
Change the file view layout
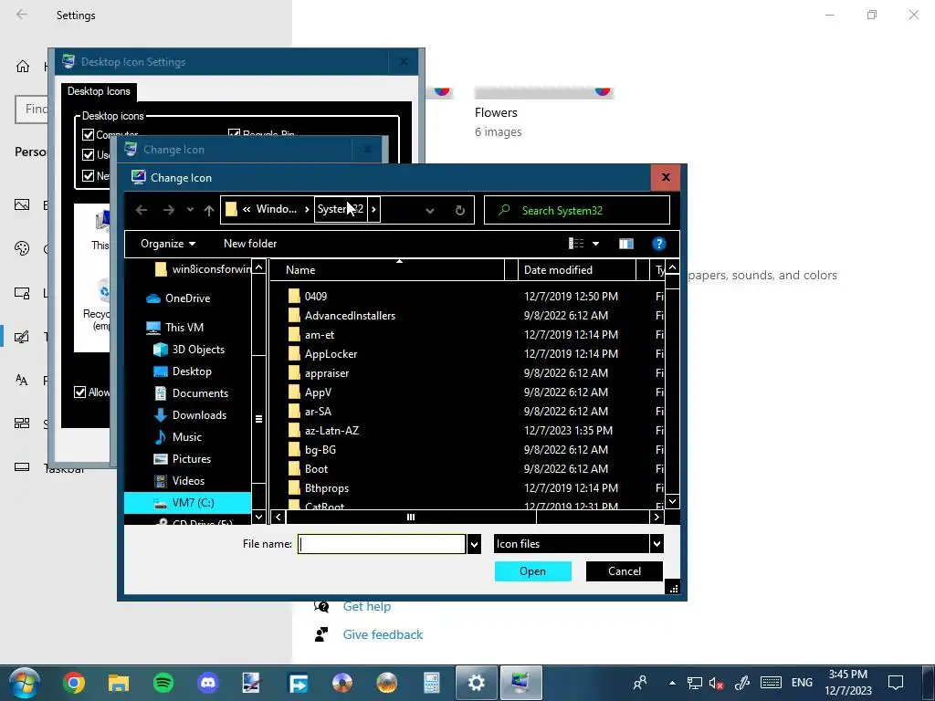pyautogui.click(x=576, y=243)
